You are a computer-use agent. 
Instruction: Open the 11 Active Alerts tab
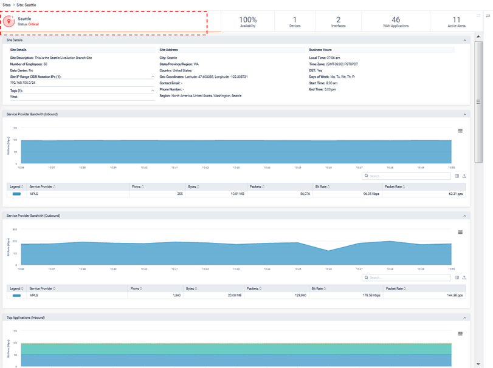(456, 22)
